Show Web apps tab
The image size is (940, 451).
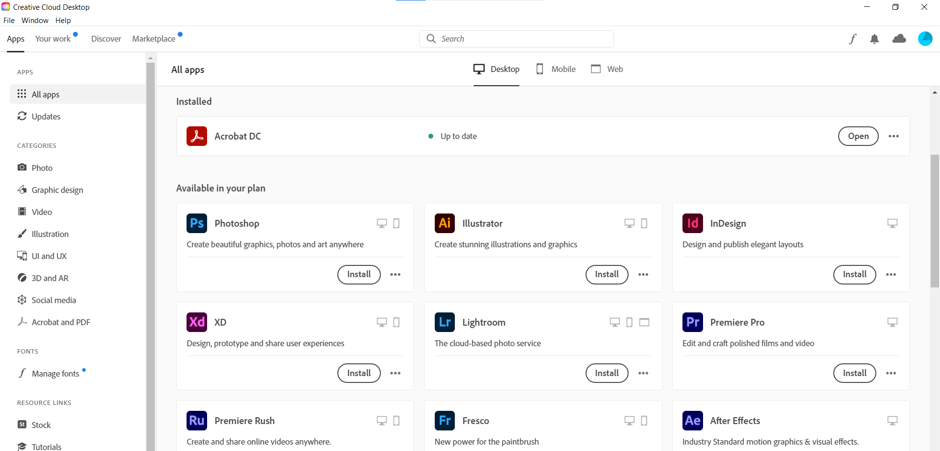[607, 69]
